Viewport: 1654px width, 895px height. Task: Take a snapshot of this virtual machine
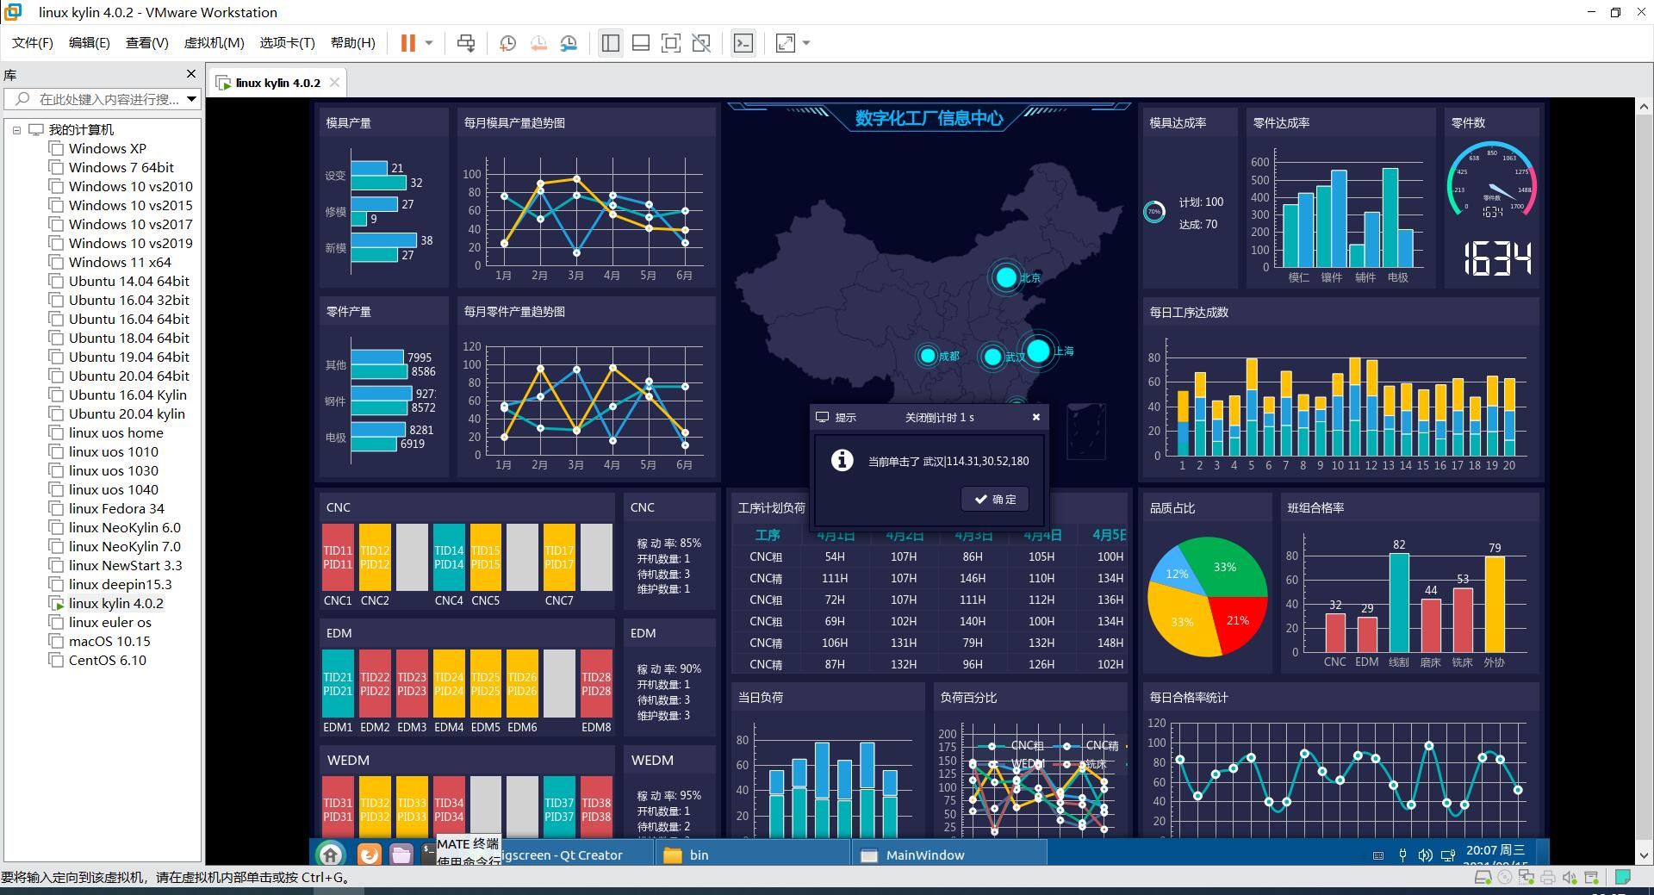click(x=507, y=43)
